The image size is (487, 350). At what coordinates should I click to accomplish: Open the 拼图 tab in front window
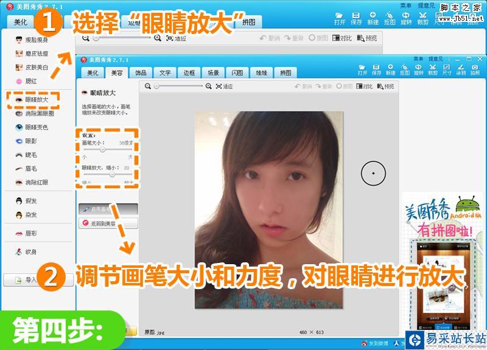click(286, 72)
